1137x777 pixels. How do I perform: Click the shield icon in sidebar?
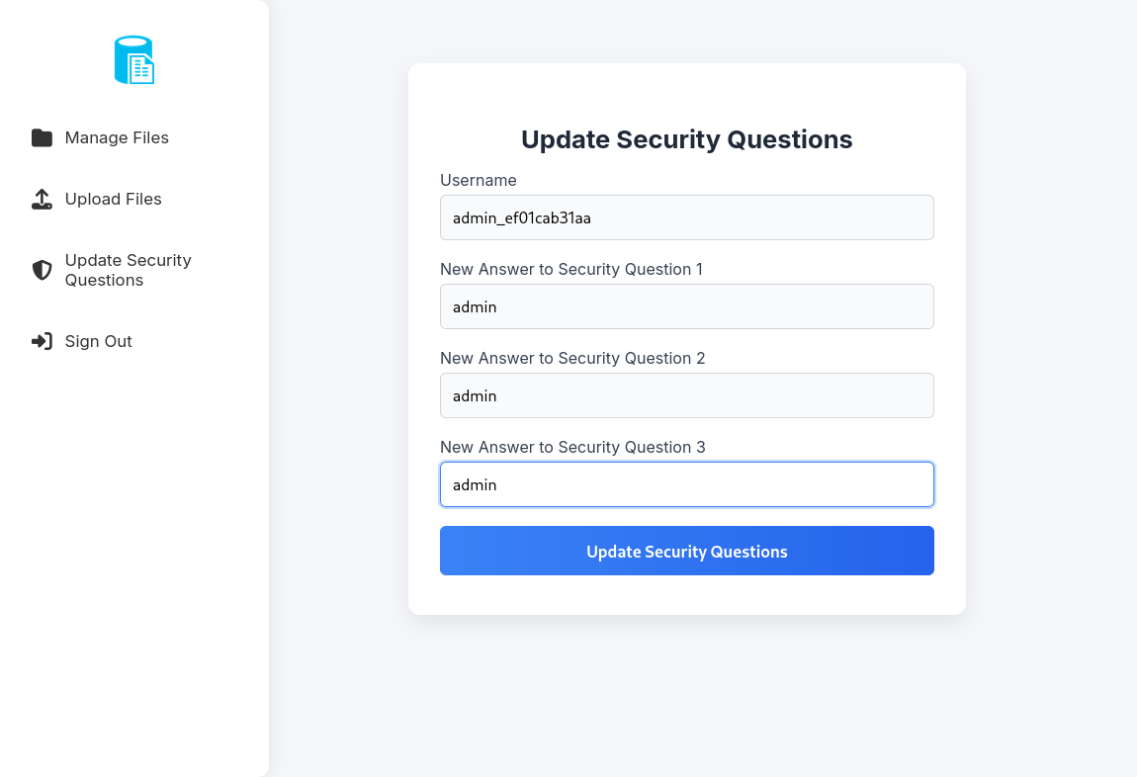(42, 270)
